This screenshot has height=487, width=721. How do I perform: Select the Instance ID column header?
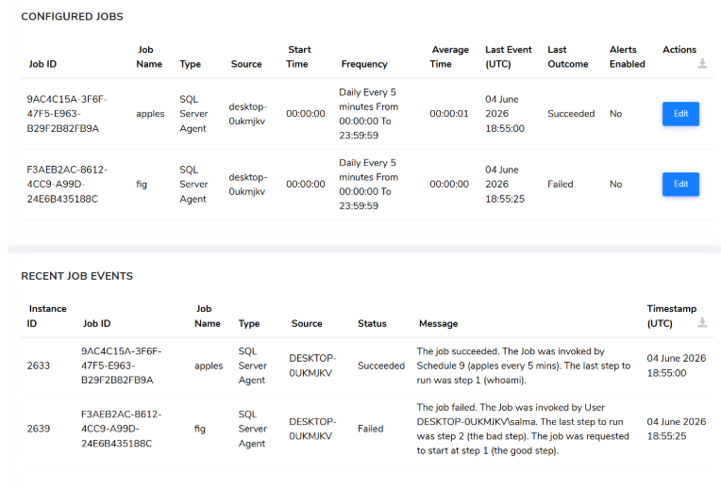[x=46, y=316]
